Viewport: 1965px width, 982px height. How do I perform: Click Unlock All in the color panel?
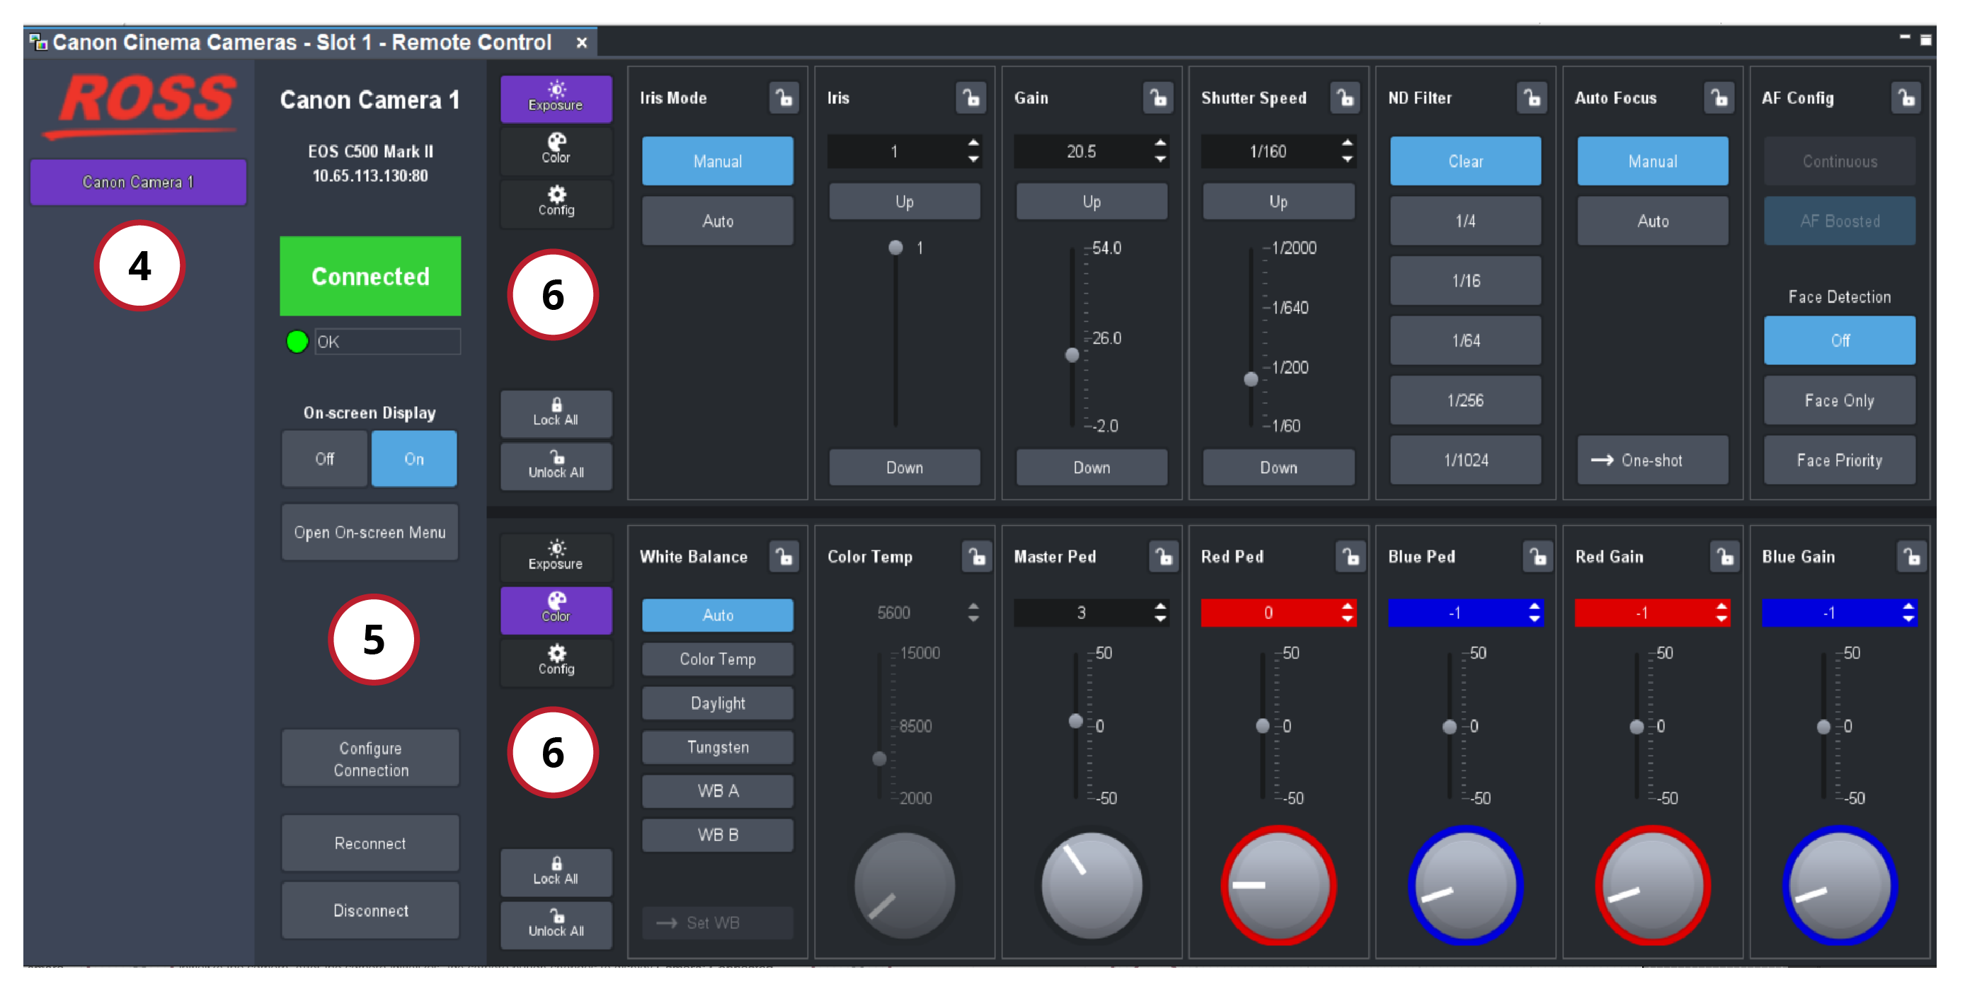(x=556, y=924)
